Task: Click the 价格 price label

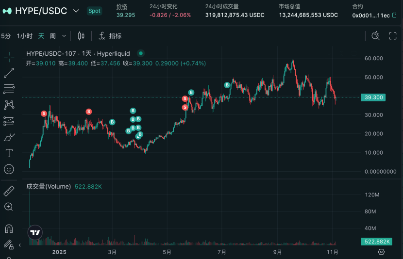Action: [122, 6]
